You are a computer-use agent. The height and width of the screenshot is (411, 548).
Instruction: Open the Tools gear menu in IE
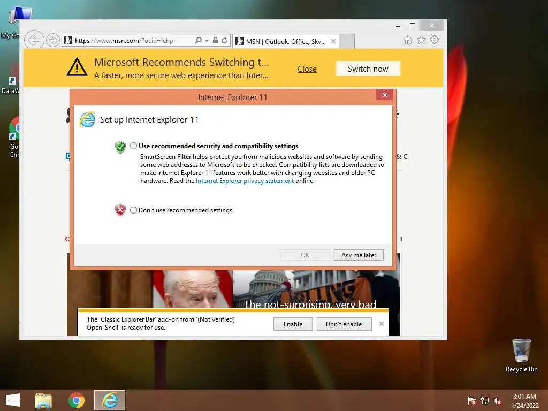click(435, 40)
